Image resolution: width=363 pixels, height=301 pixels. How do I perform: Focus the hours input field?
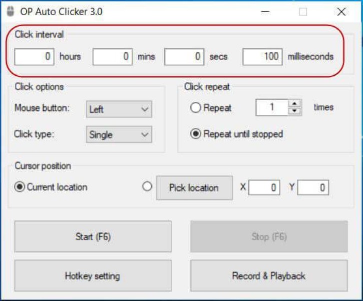[x=34, y=57]
